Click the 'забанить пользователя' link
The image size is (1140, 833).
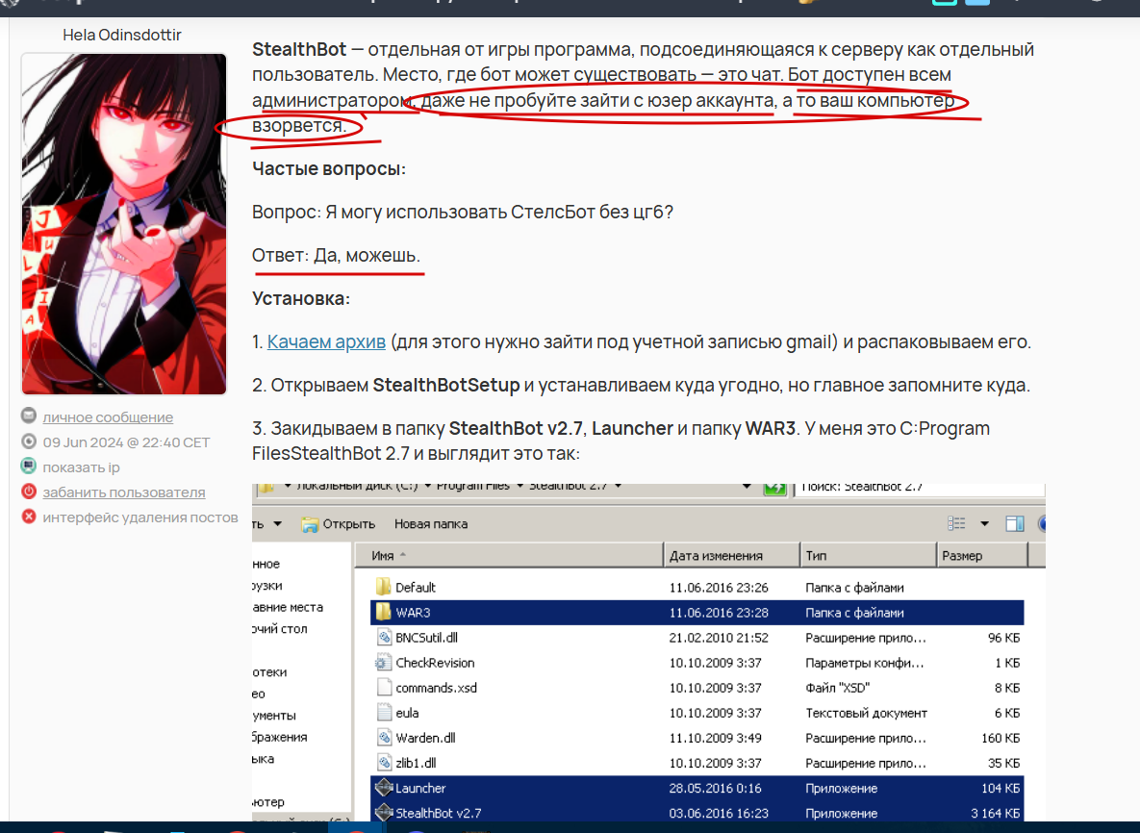123,492
